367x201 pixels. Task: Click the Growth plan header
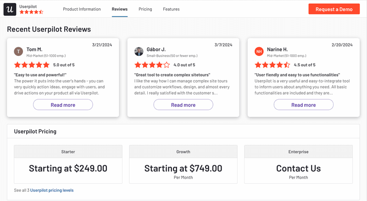pyautogui.click(x=183, y=152)
